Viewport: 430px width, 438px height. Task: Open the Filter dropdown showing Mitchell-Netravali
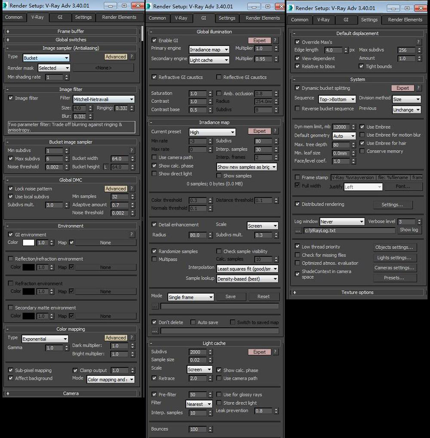tap(104, 99)
